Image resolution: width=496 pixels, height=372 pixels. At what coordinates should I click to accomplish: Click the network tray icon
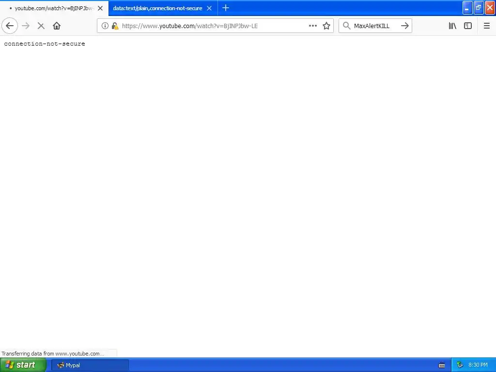pos(460,365)
